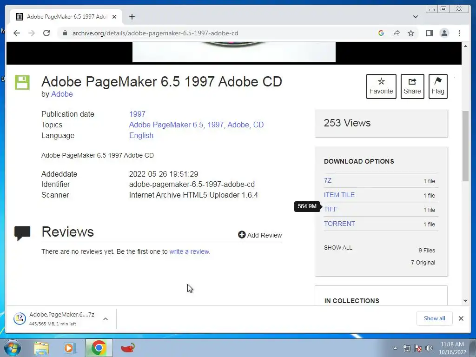This screenshot has width=476, height=357.
Task: Expand the download item options chevron
Action: [106, 319]
